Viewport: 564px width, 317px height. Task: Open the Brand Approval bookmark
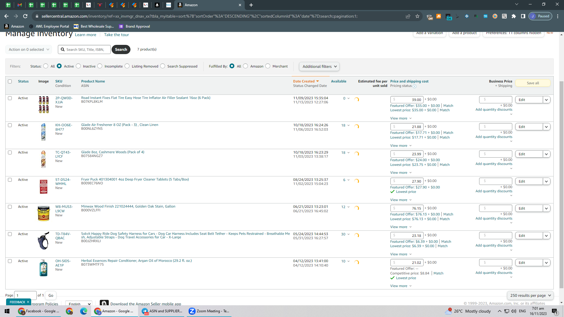click(134, 26)
